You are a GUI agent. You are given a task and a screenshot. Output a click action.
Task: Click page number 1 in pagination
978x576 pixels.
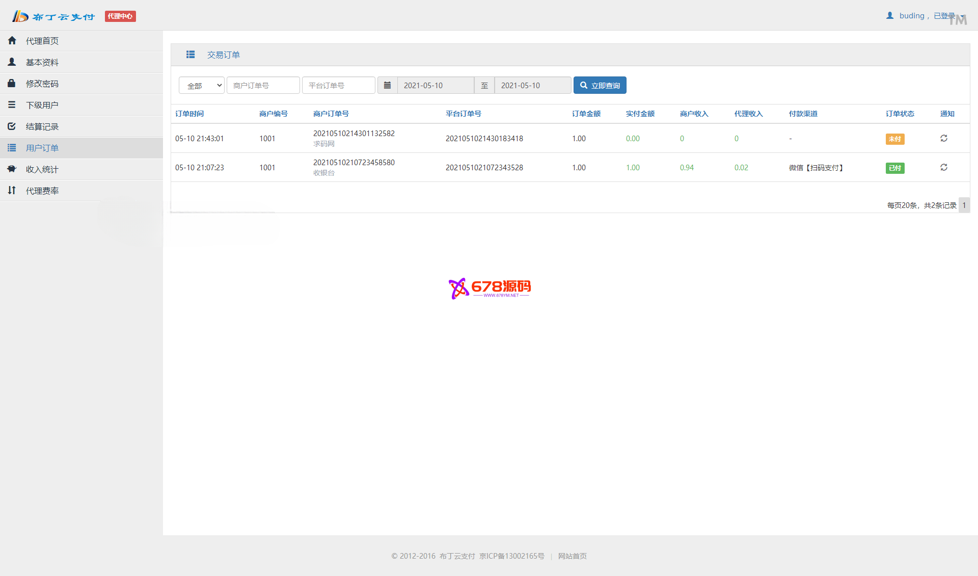964,205
